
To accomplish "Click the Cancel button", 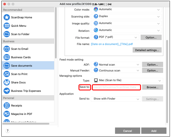I will pos(128,131).
